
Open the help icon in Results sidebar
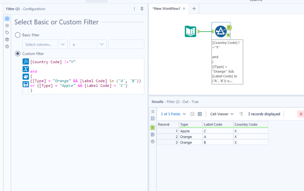152,142
